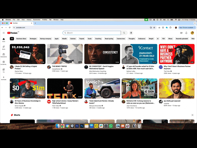Click the YouTube search input field

pyautogui.click(x=92, y=33)
